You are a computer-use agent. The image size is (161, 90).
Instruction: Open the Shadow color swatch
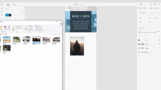pyautogui.click(x=142, y=48)
